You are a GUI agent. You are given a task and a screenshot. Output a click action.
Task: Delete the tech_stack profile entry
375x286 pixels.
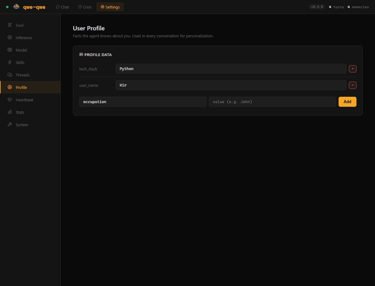click(353, 69)
